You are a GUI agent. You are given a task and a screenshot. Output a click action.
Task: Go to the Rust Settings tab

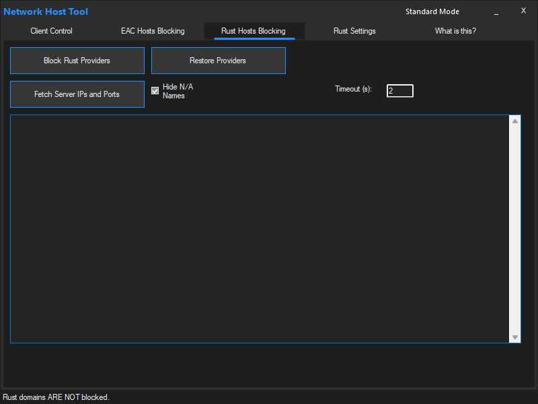pos(354,31)
